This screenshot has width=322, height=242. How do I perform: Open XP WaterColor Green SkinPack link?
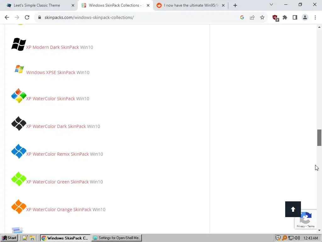[57, 182]
